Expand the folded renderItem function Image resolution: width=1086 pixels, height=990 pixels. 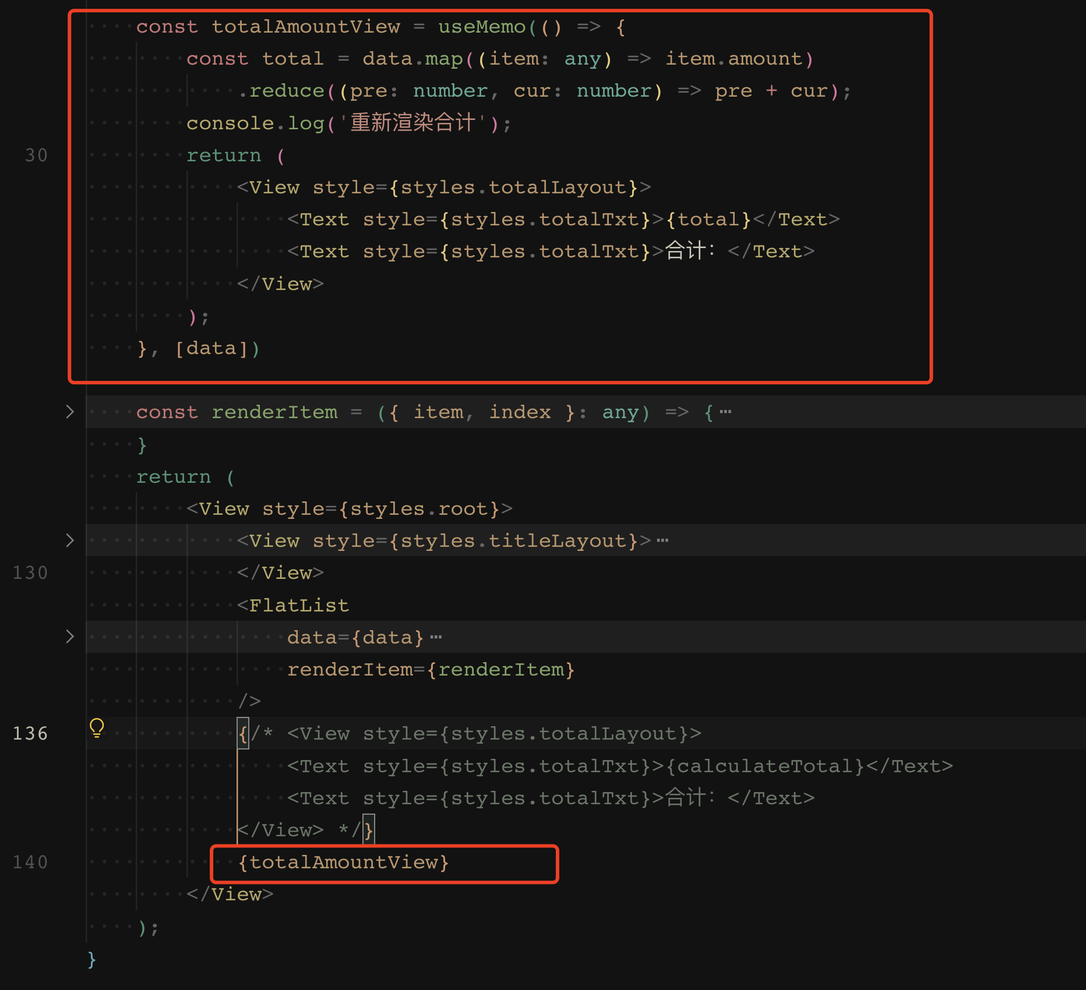(x=70, y=412)
